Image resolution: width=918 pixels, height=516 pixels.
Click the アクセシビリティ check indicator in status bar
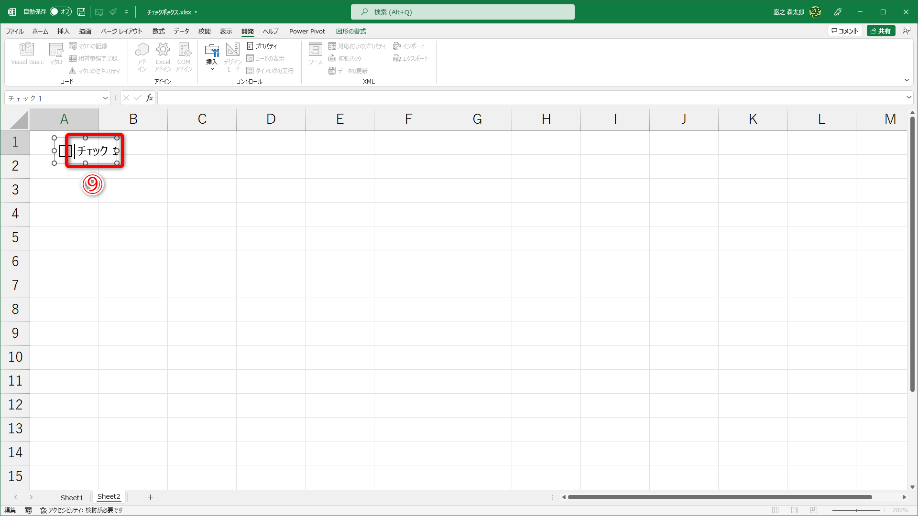[81, 510]
